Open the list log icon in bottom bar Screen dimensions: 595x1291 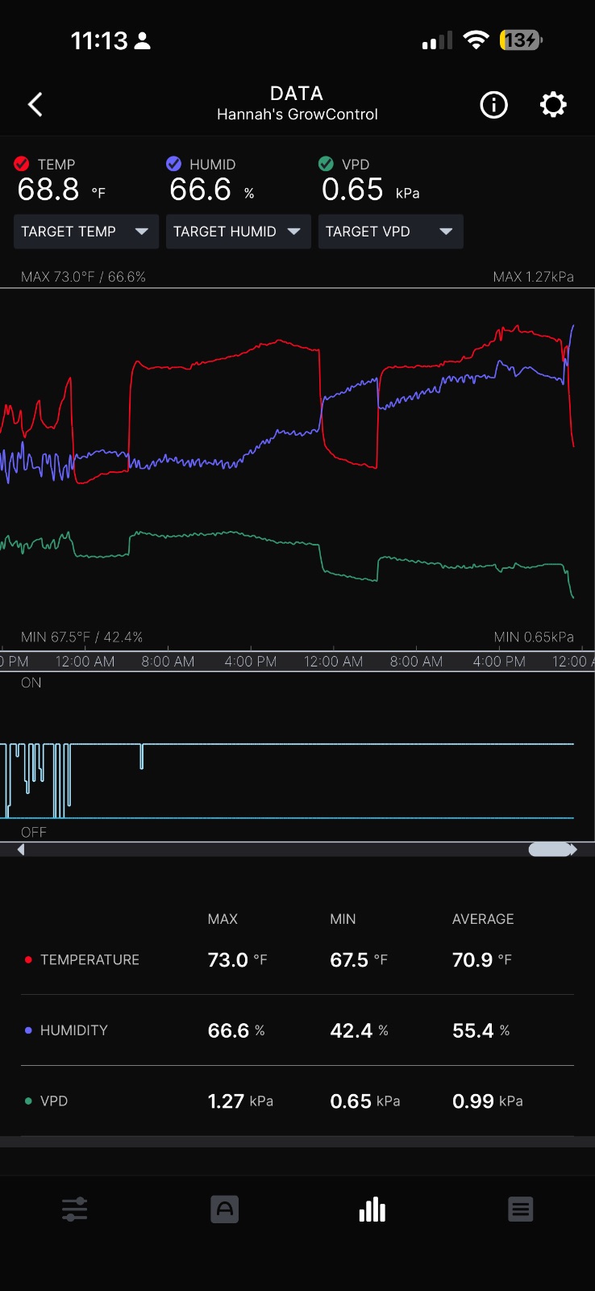pyautogui.click(x=521, y=1210)
